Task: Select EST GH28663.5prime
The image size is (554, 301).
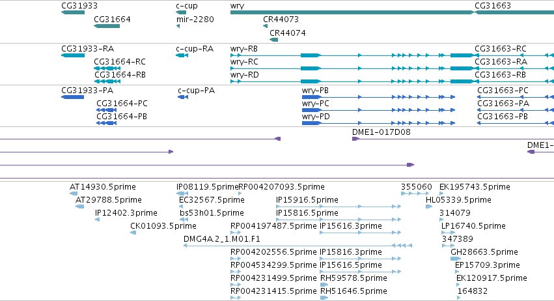Action: [484, 252]
